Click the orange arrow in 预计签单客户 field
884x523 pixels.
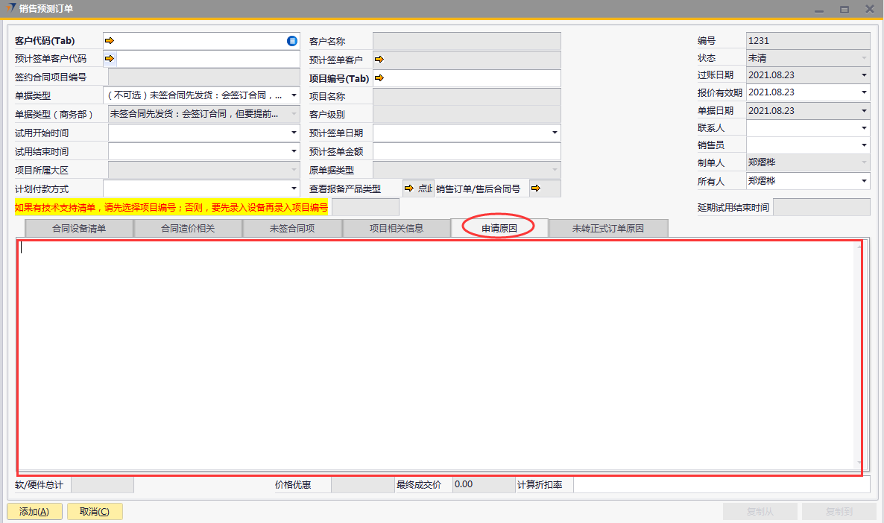[x=379, y=59]
